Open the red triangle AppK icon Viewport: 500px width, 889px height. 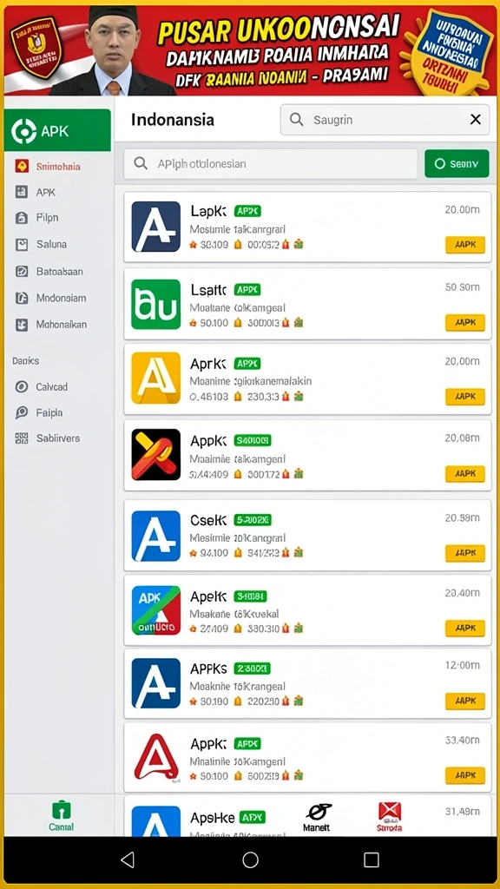[156, 757]
